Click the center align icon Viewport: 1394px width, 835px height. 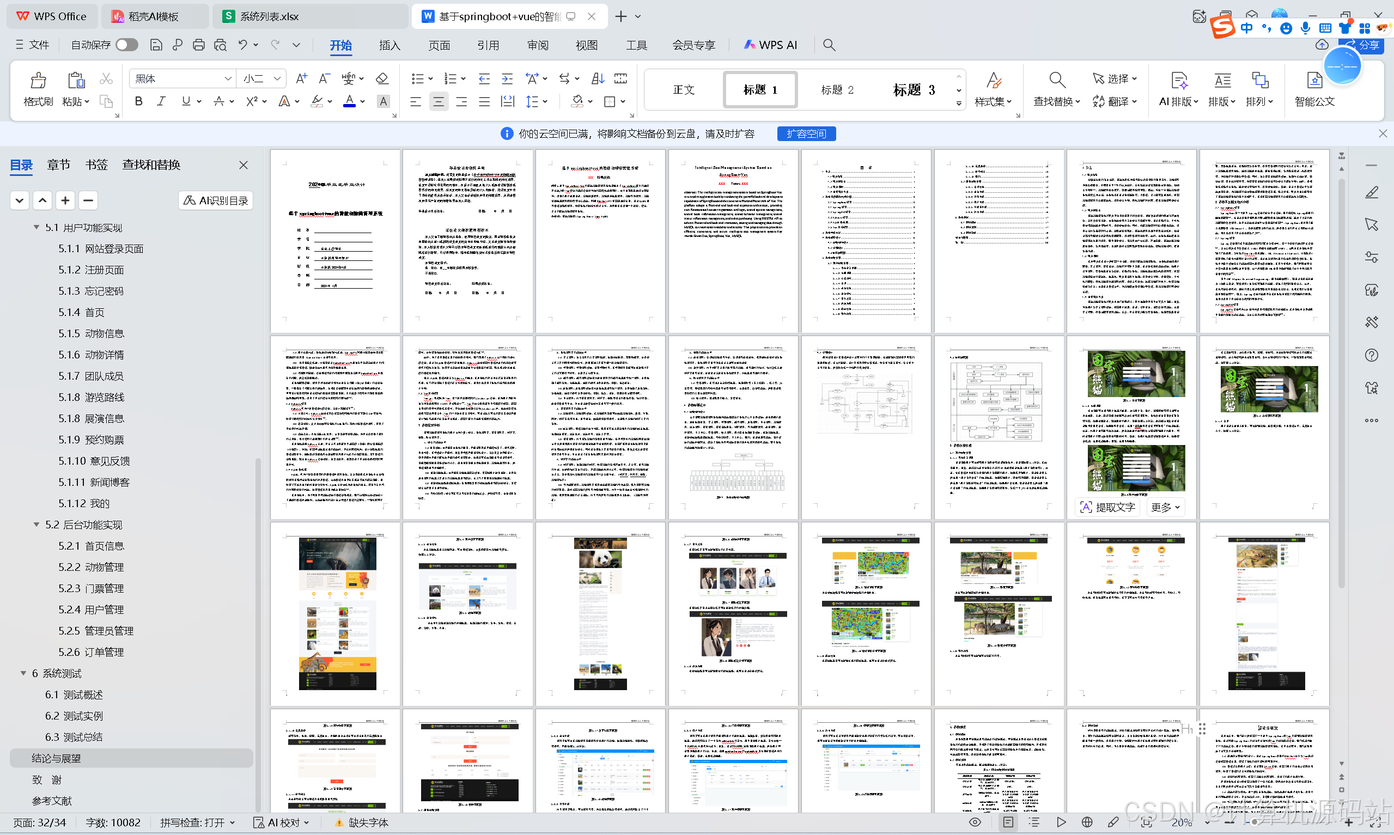438,102
